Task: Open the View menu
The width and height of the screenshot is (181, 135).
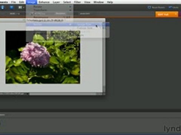Action: 87,2
